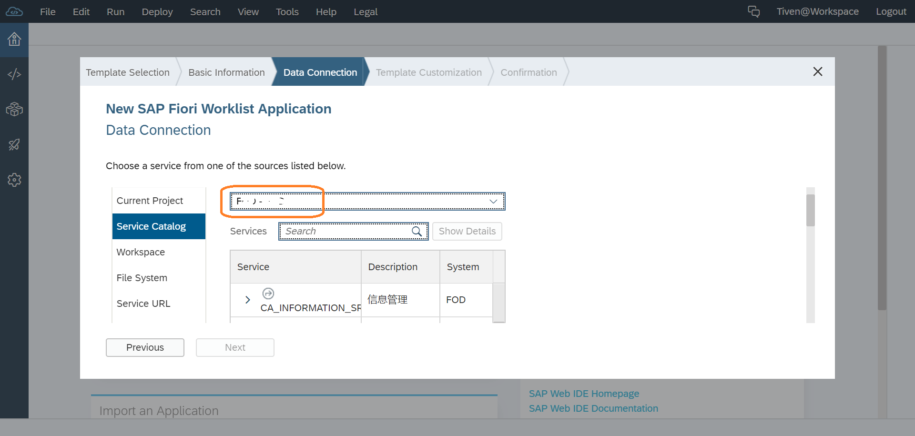Open the Deploy menu
The width and height of the screenshot is (915, 436).
click(x=157, y=12)
